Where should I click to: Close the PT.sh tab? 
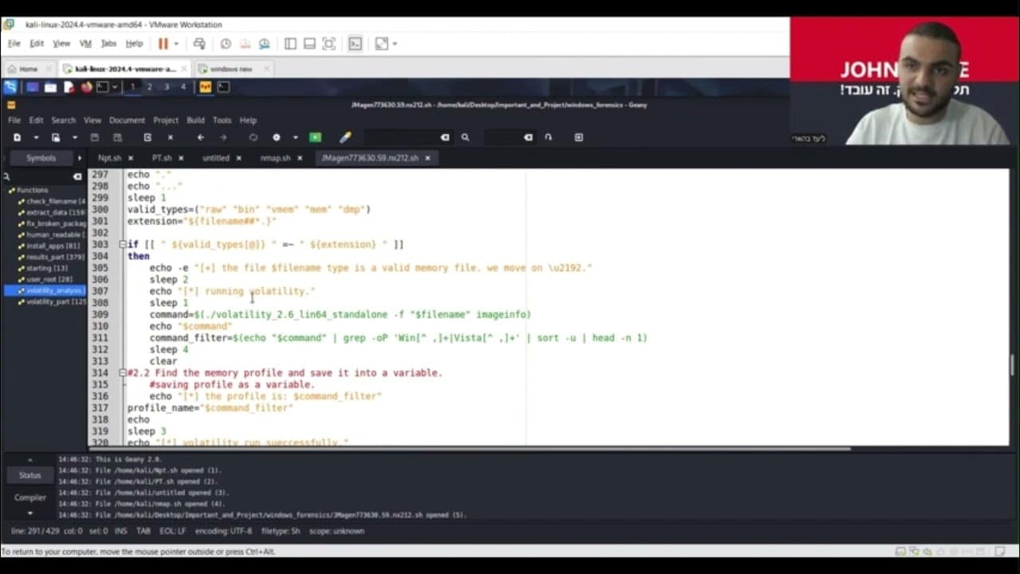182,158
